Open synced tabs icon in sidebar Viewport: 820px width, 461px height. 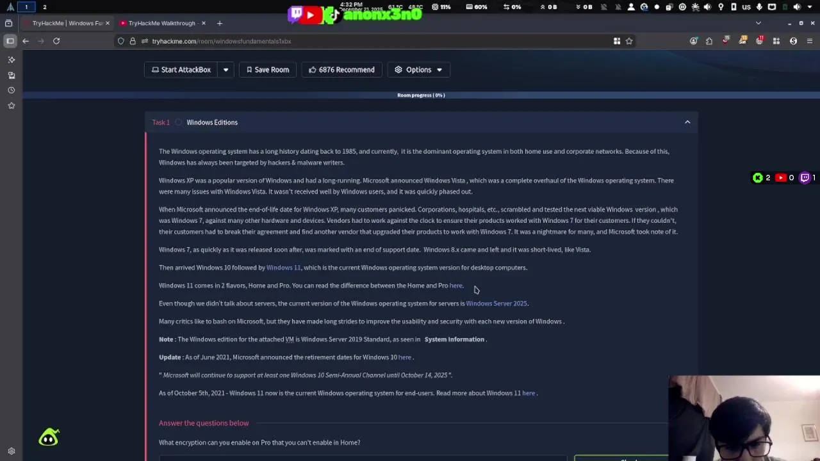[x=11, y=75]
